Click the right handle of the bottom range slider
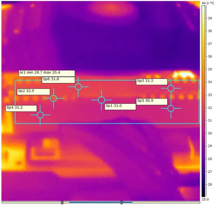 [122, 202]
